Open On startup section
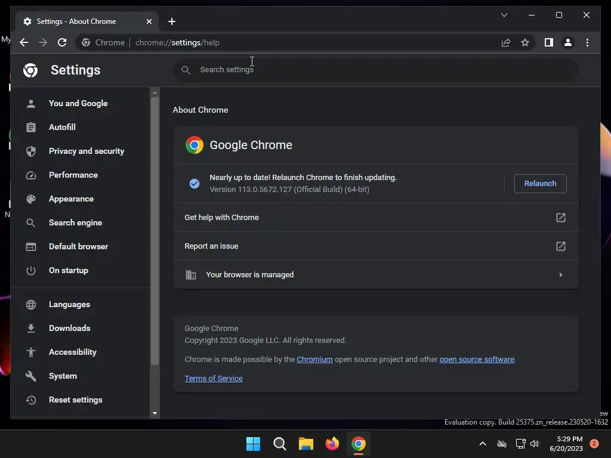Viewport: 611px width, 458px height. pyautogui.click(x=69, y=270)
